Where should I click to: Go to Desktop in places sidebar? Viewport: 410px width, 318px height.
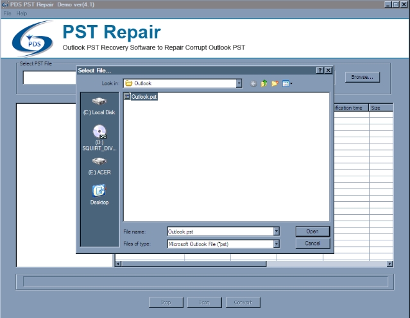pyautogui.click(x=99, y=195)
